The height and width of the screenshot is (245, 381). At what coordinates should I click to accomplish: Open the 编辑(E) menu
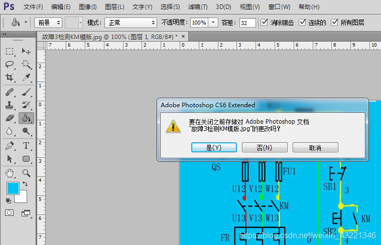pyautogui.click(x=61, y=7)
